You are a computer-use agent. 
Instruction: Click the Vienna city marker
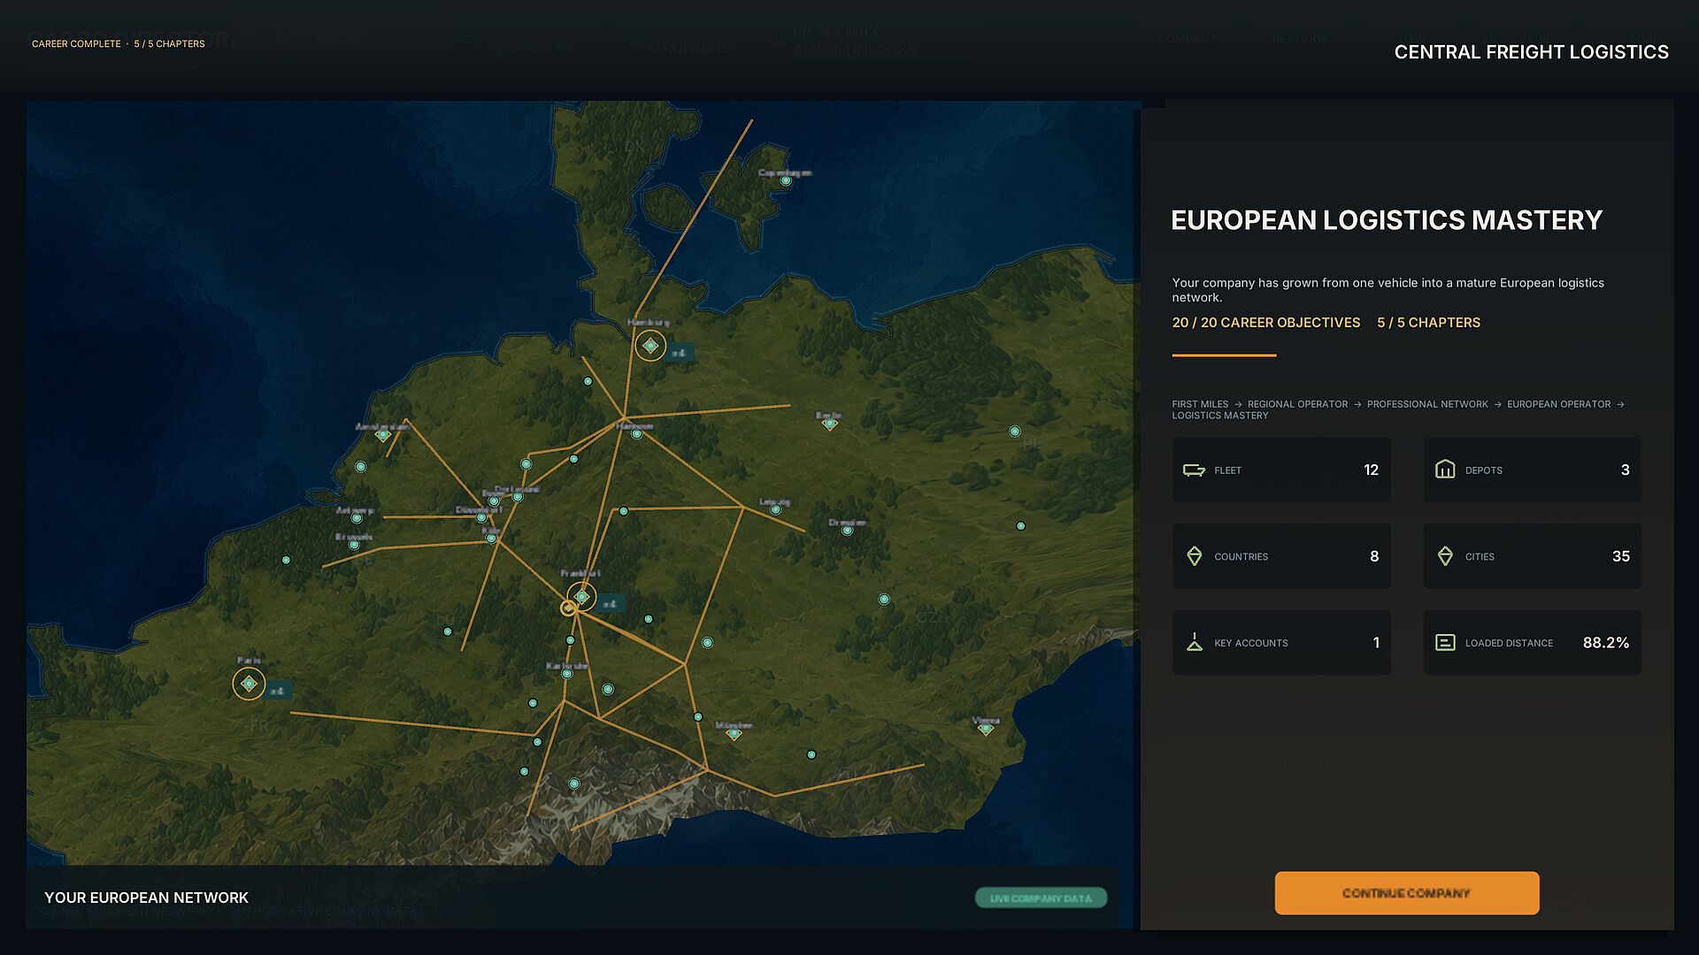click(985, 729)
